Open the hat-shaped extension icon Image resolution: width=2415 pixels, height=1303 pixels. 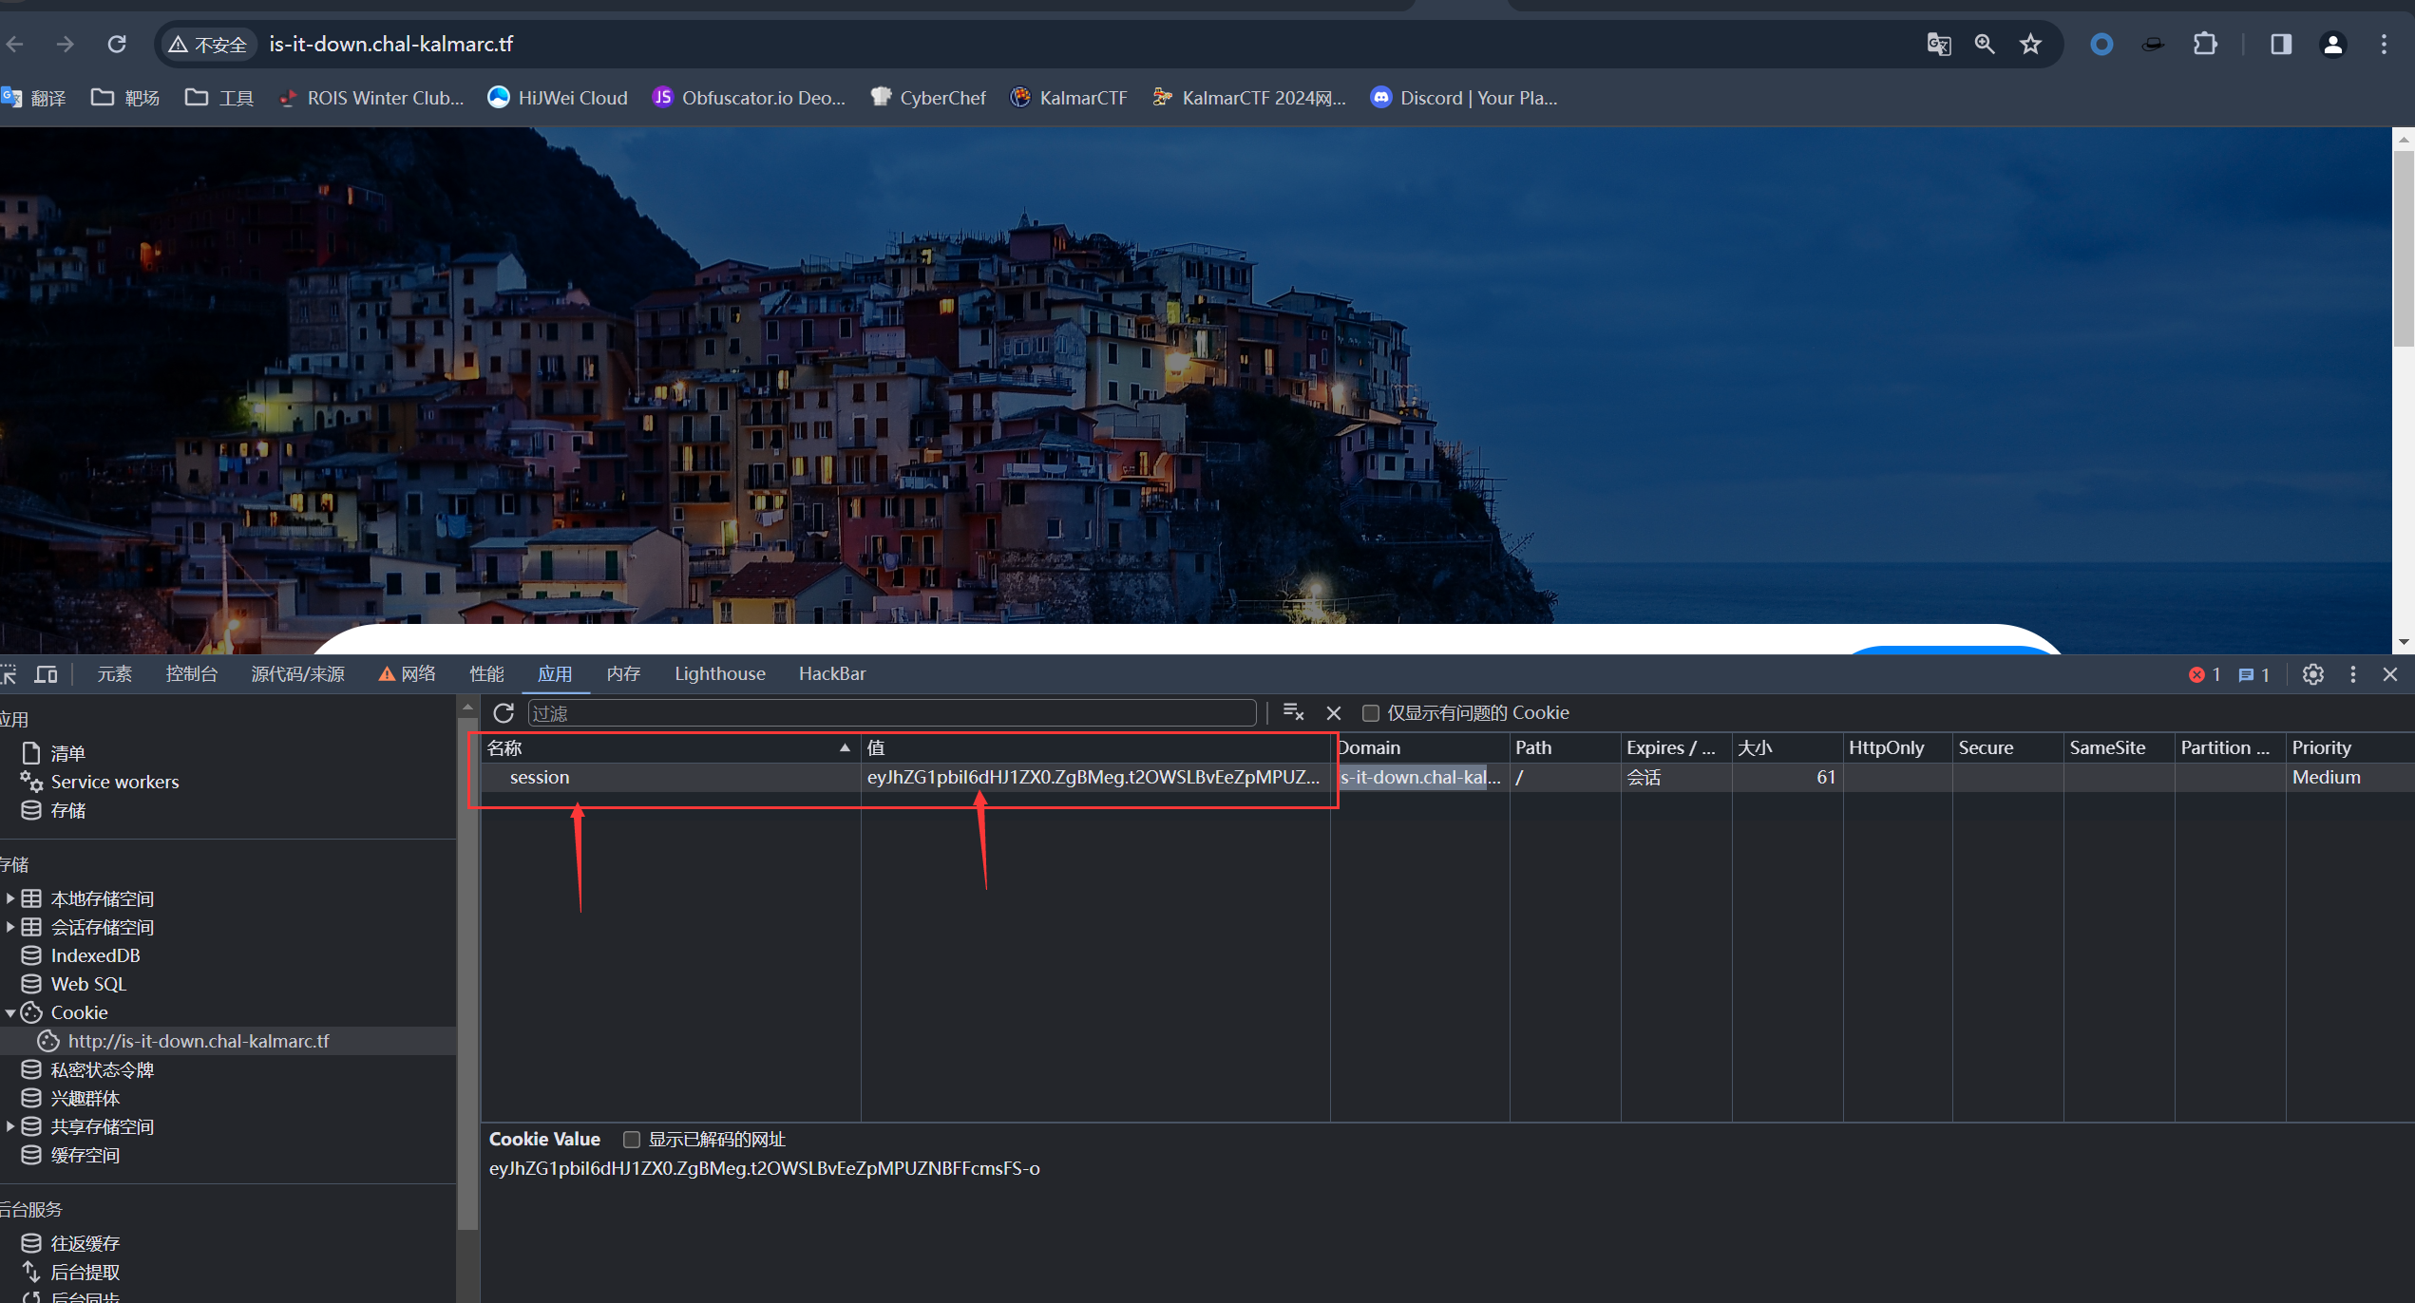coord(2153,44)
